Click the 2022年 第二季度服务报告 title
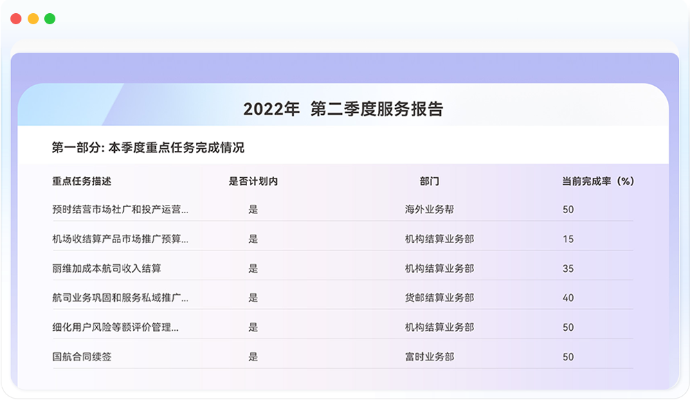This screenshot has height=400, width=690. point(343,109)
